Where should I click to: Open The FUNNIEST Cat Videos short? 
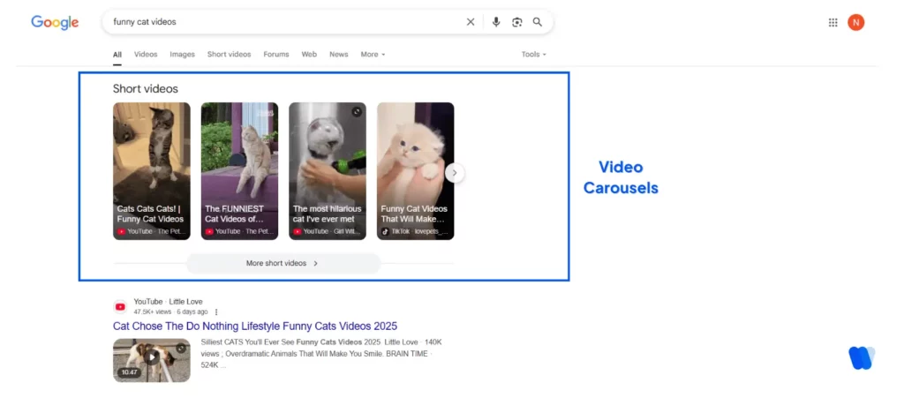point(239,171)
